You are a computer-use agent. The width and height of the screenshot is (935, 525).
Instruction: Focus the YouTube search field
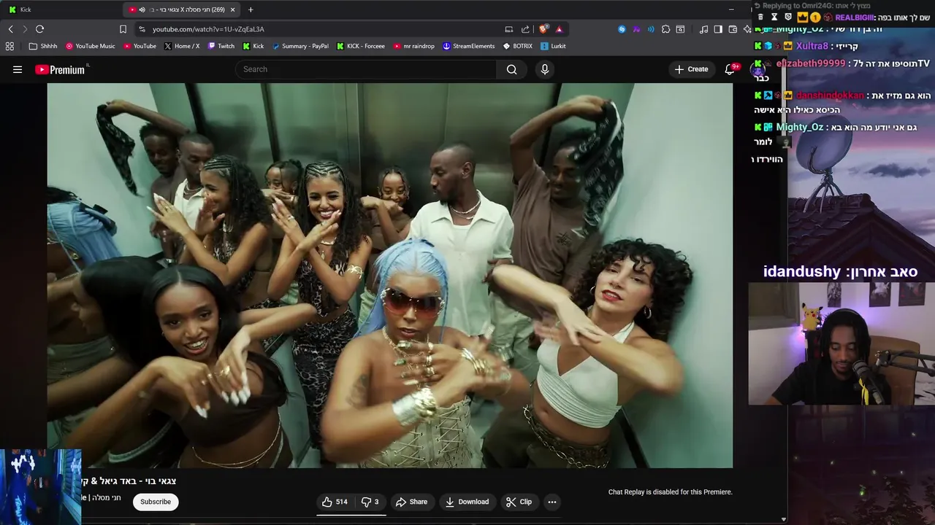(366, 69)
